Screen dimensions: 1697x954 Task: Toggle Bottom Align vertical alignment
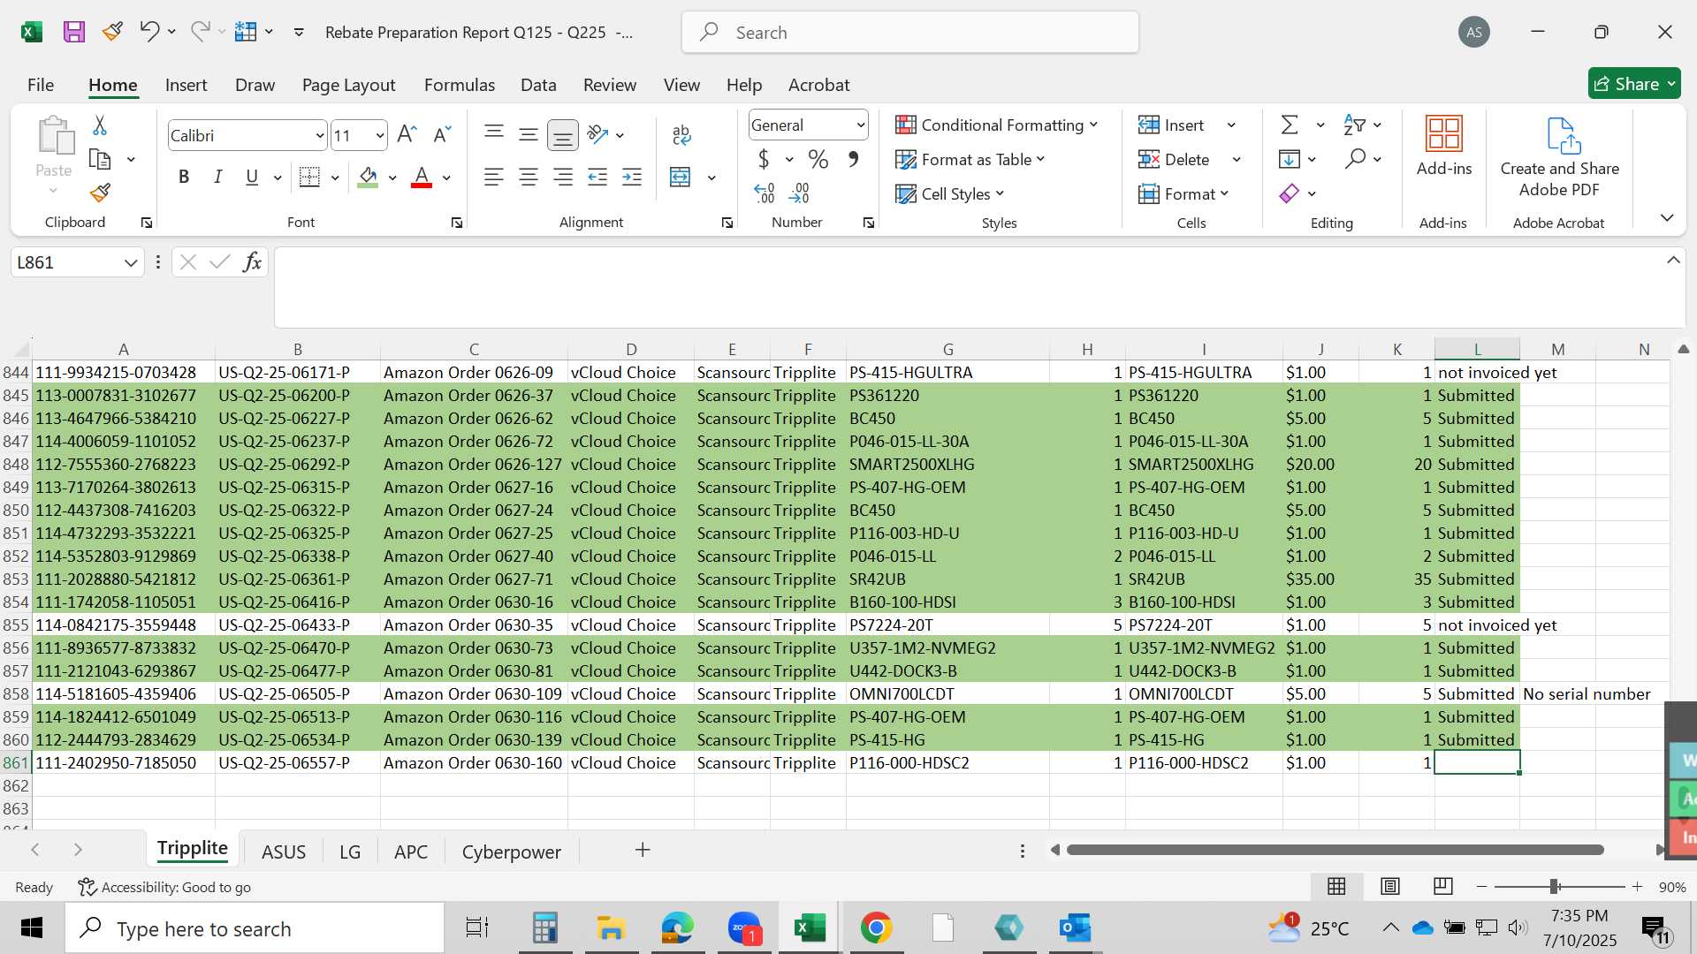[562, 134]
